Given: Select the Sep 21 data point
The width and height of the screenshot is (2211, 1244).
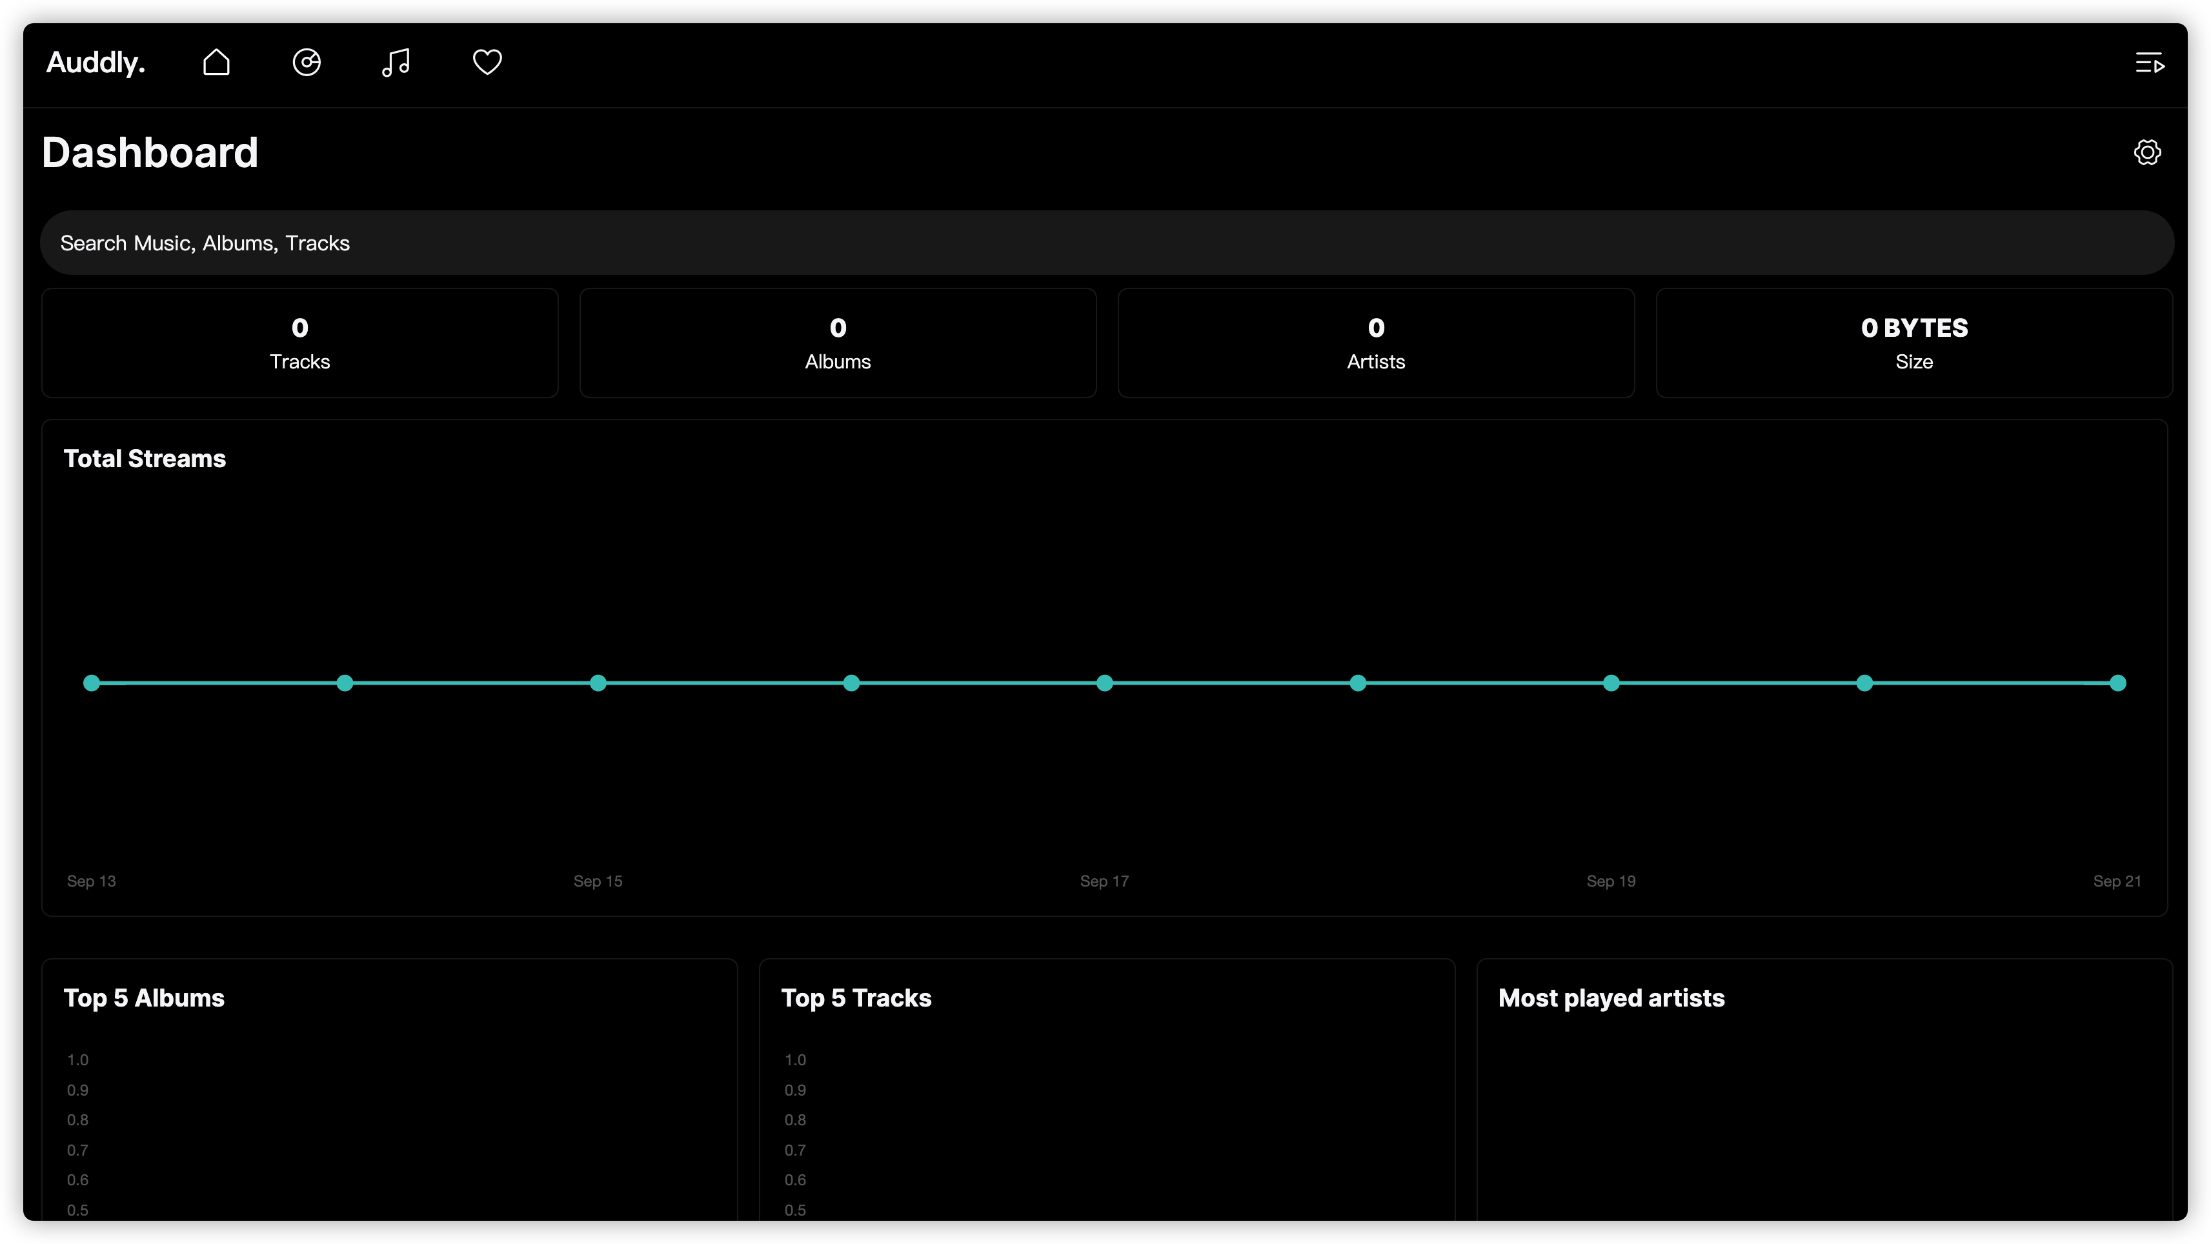Looking at the screenshot, I should pyautogui.click(x=2117, y=683).
